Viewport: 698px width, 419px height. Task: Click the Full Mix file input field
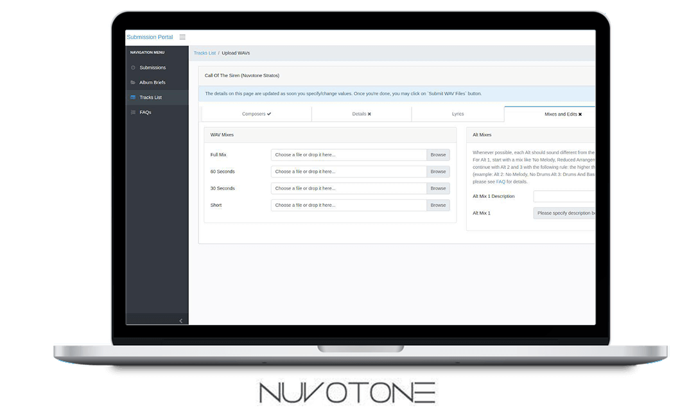[x=349, y=155]
